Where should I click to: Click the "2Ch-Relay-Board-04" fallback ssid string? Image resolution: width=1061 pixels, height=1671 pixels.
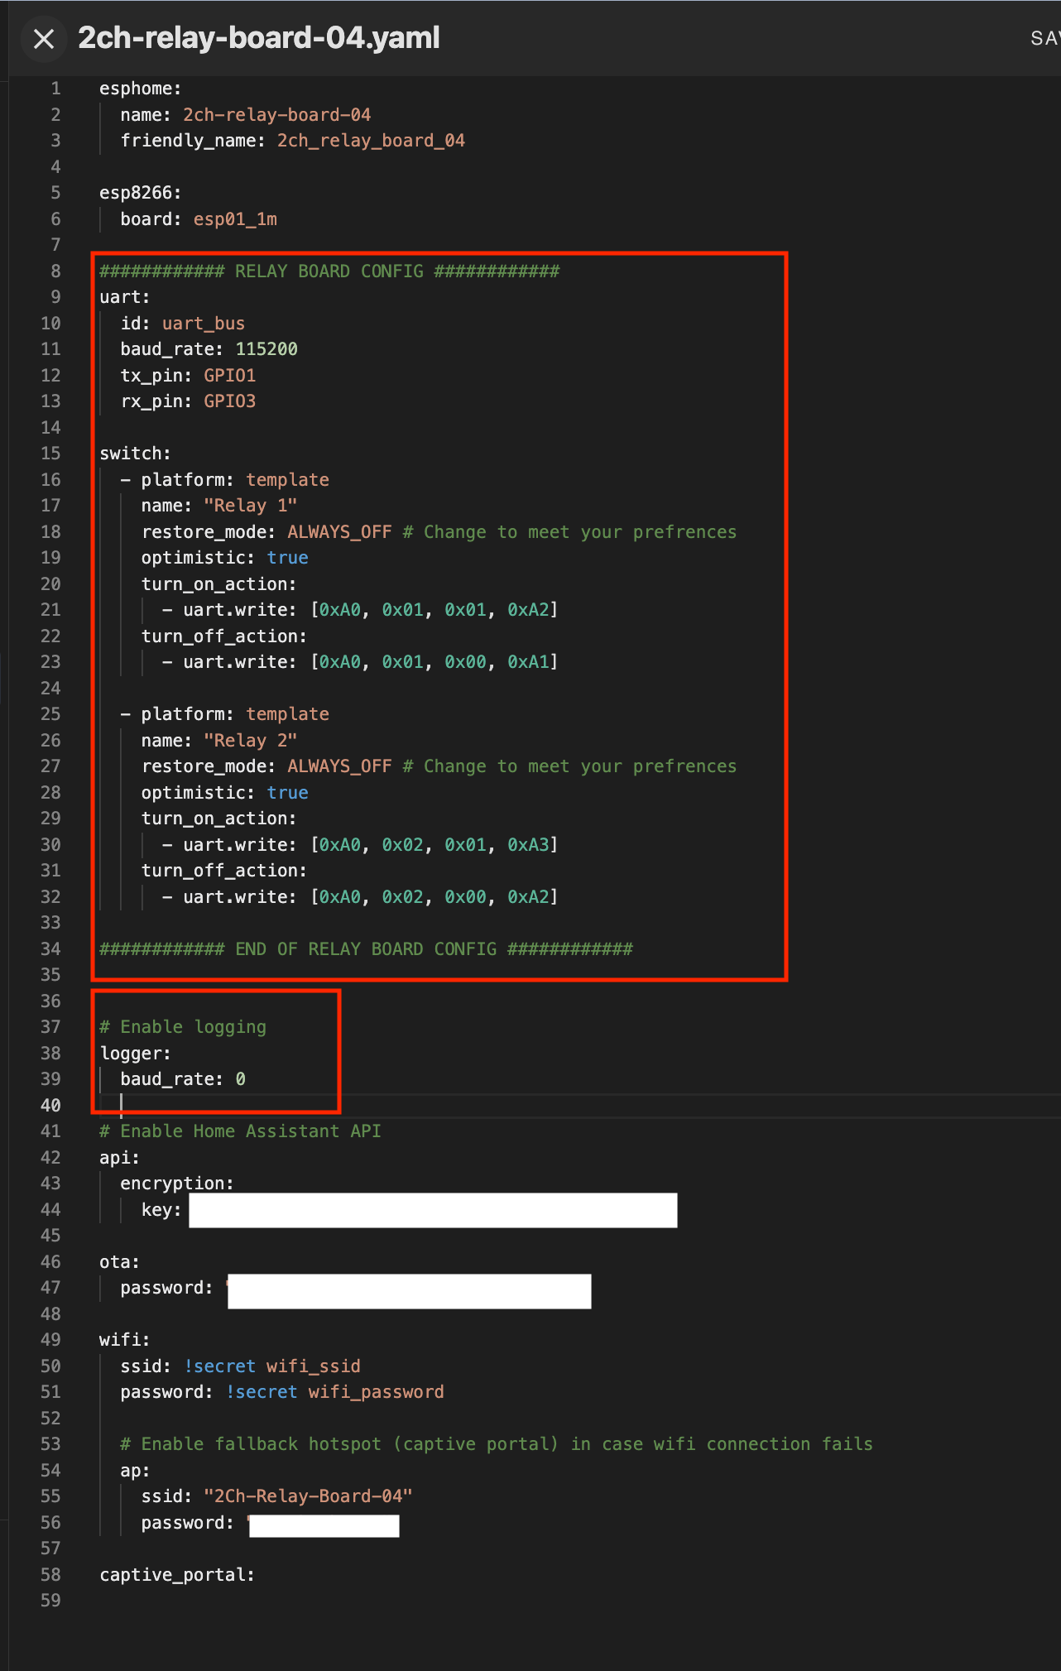308,1496
